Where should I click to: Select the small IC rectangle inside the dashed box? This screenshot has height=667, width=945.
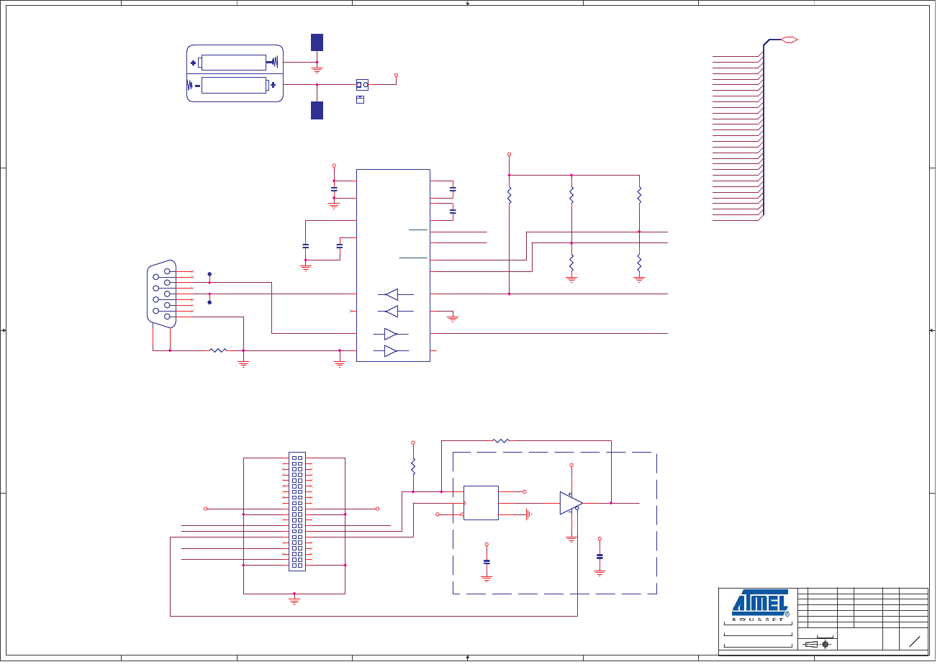click(x=481, y=503)
